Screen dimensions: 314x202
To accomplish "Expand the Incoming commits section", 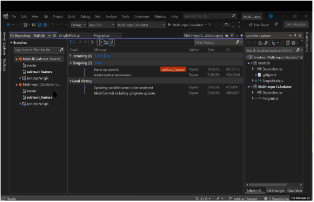I will tap(70, 56).
